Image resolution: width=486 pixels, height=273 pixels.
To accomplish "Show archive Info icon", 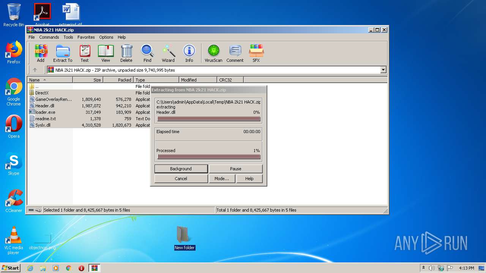I will pos(189,53).
